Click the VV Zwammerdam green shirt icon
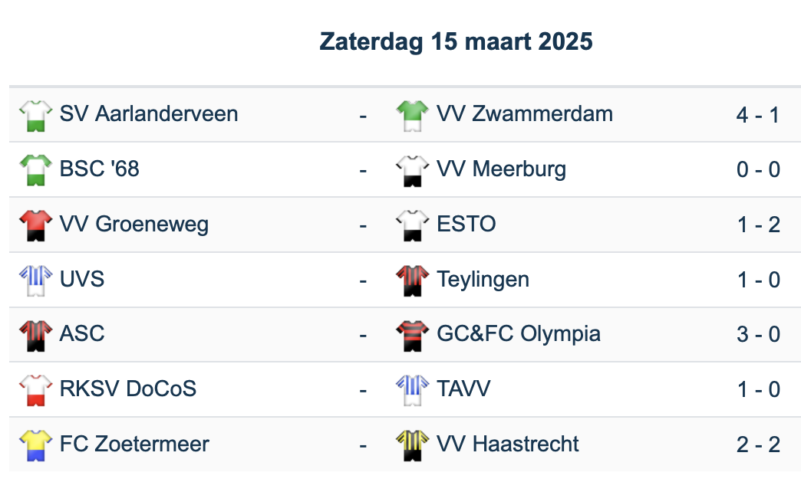The height and width of the screenshot is (492, 801). click(412, 115)
